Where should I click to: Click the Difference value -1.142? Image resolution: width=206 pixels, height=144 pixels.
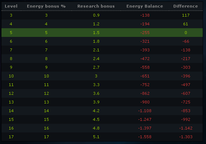[186, 128]
